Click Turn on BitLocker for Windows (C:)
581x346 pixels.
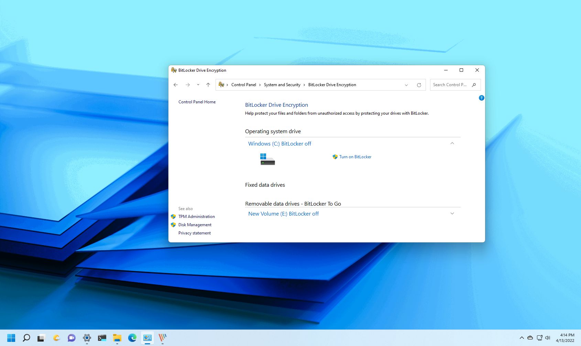[x=355, y=157]
